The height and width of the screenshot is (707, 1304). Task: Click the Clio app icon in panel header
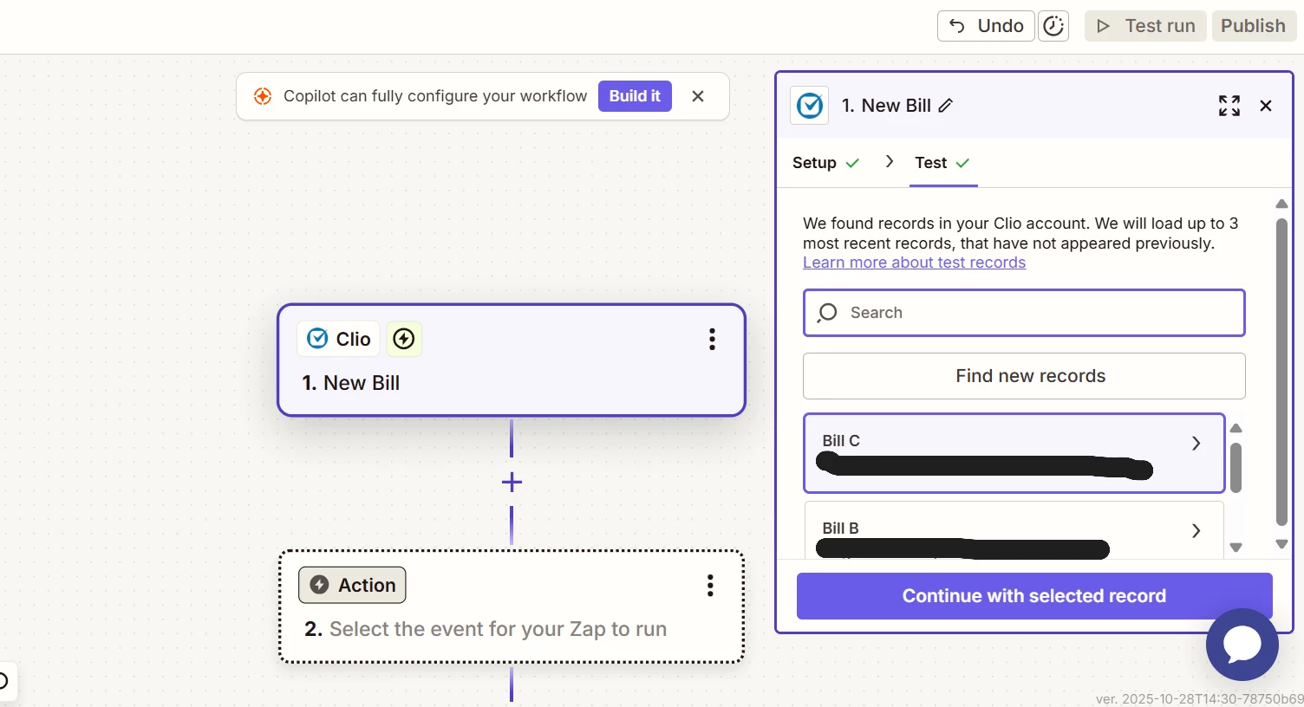809,106
